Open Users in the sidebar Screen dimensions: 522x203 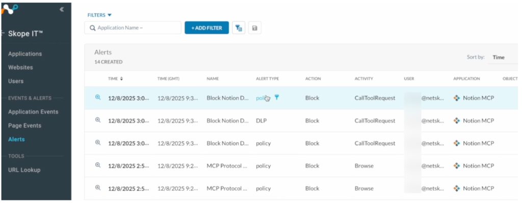pos(16,81)
